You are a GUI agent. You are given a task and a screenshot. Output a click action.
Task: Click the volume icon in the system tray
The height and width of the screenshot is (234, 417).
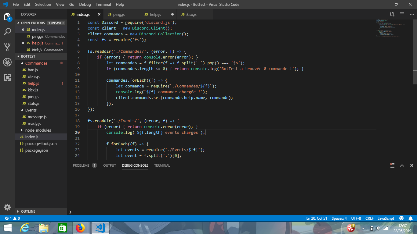point(379,228)
